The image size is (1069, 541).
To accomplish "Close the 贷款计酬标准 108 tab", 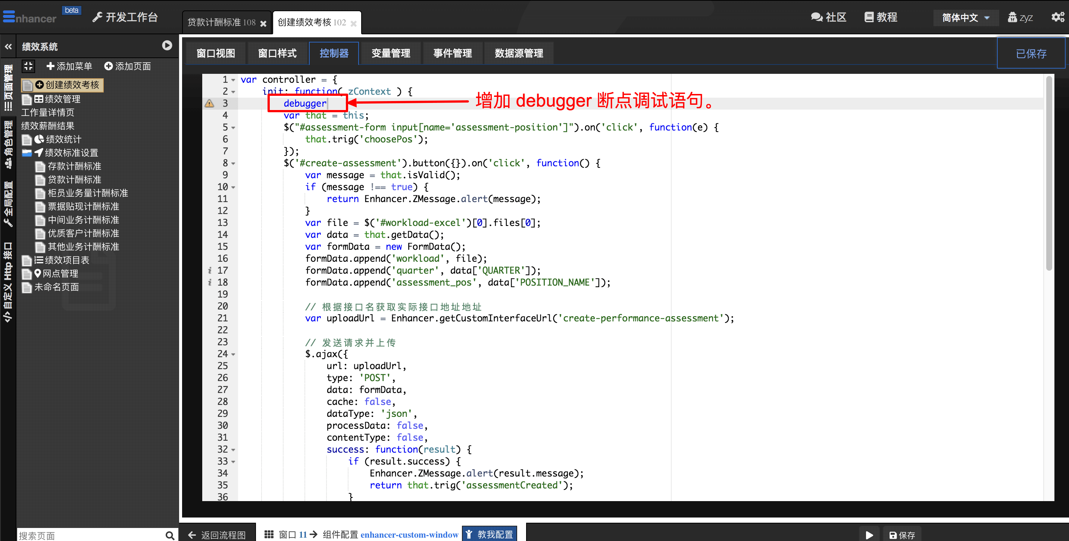I will (x=263, y=23).
